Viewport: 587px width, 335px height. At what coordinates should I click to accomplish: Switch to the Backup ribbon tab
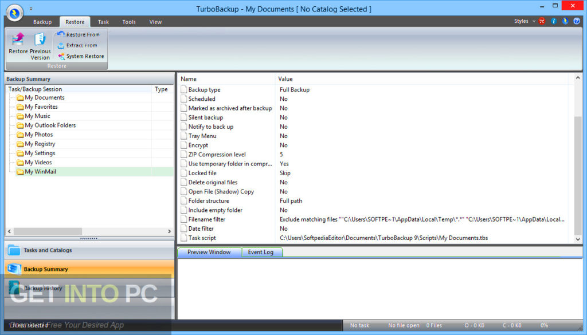point(42,21)
